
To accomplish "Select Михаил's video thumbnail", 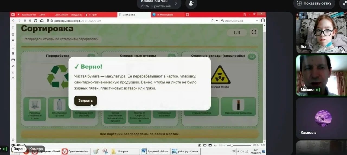I will coord(321,75).
